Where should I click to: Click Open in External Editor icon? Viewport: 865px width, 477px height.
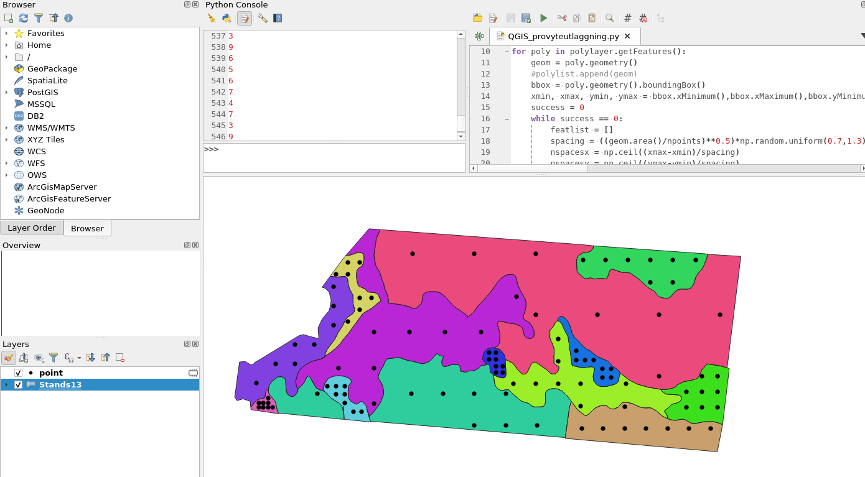493,18
